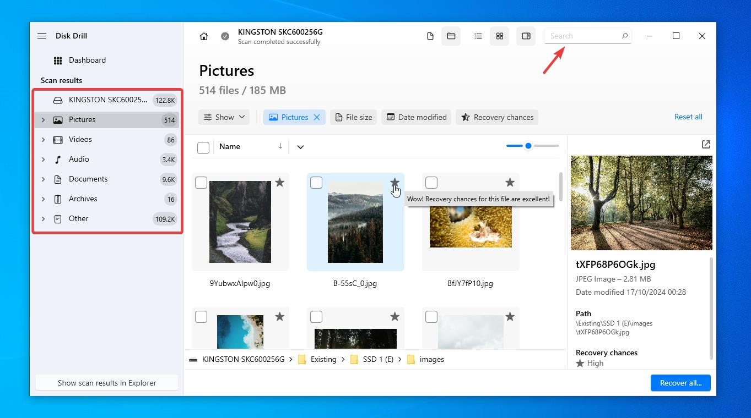Image resolution: width=751 pixels, height=418 pixels.
Task: Click Show scan results in Explorer
Action: click(107, 383)
